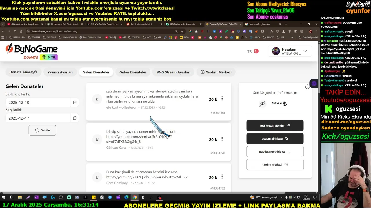The image size is (371, 208).
Task: Open three-dot menu on Cem Ceminay donation
Action: pos(222,177)
